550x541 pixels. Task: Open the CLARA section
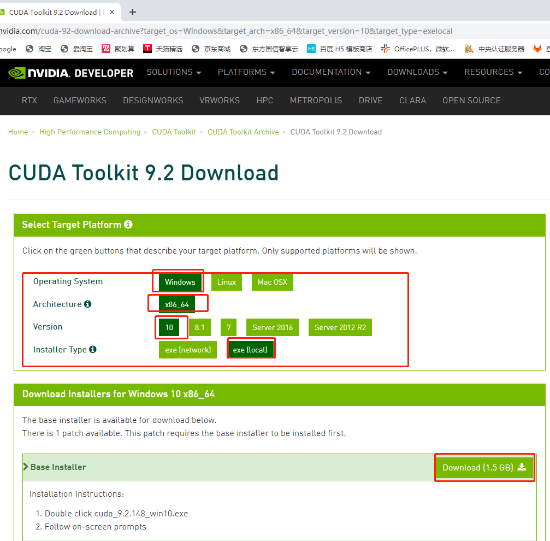click(412, 101)
